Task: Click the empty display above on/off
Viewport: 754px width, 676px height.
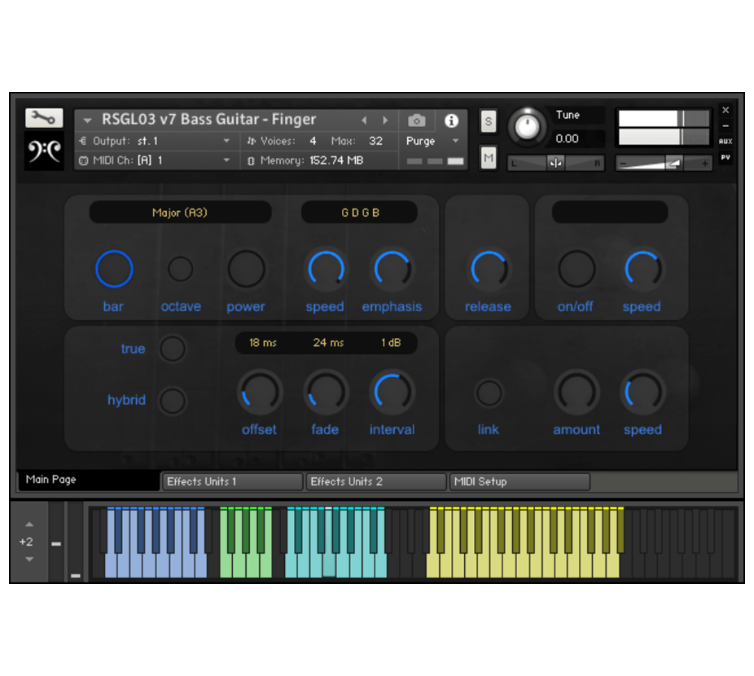Action: coord(610,213)
